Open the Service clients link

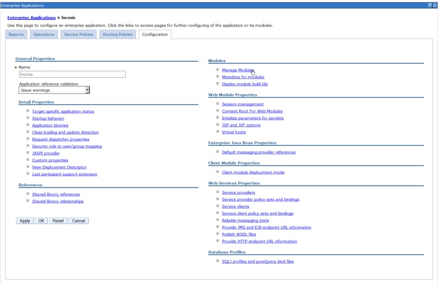(236, 207)
